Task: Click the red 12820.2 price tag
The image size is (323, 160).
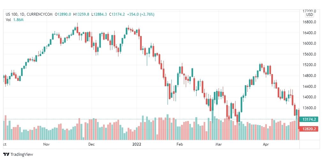Action: 309,129
